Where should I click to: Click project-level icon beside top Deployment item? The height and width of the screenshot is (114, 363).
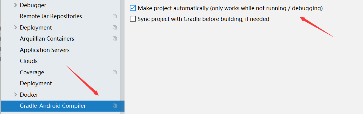pyautogui.click(x=115, y=27)
